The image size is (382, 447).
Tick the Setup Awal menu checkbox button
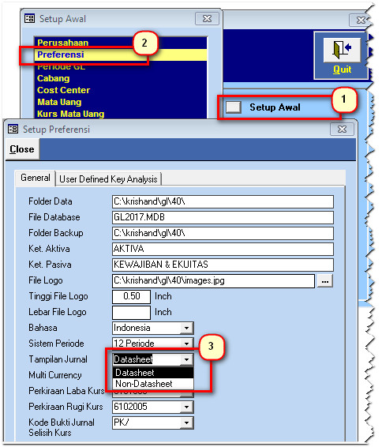[x=234, y=107]
